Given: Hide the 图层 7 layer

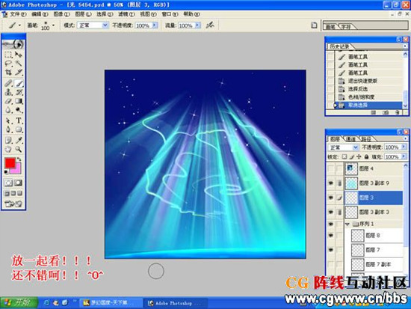Looking at the screenshot, I should (331, 250).
